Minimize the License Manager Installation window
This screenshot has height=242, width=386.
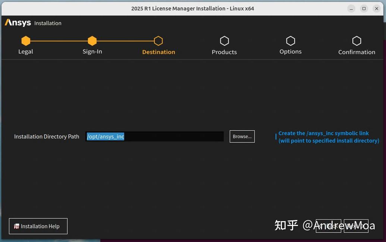[x=351, y=9]
